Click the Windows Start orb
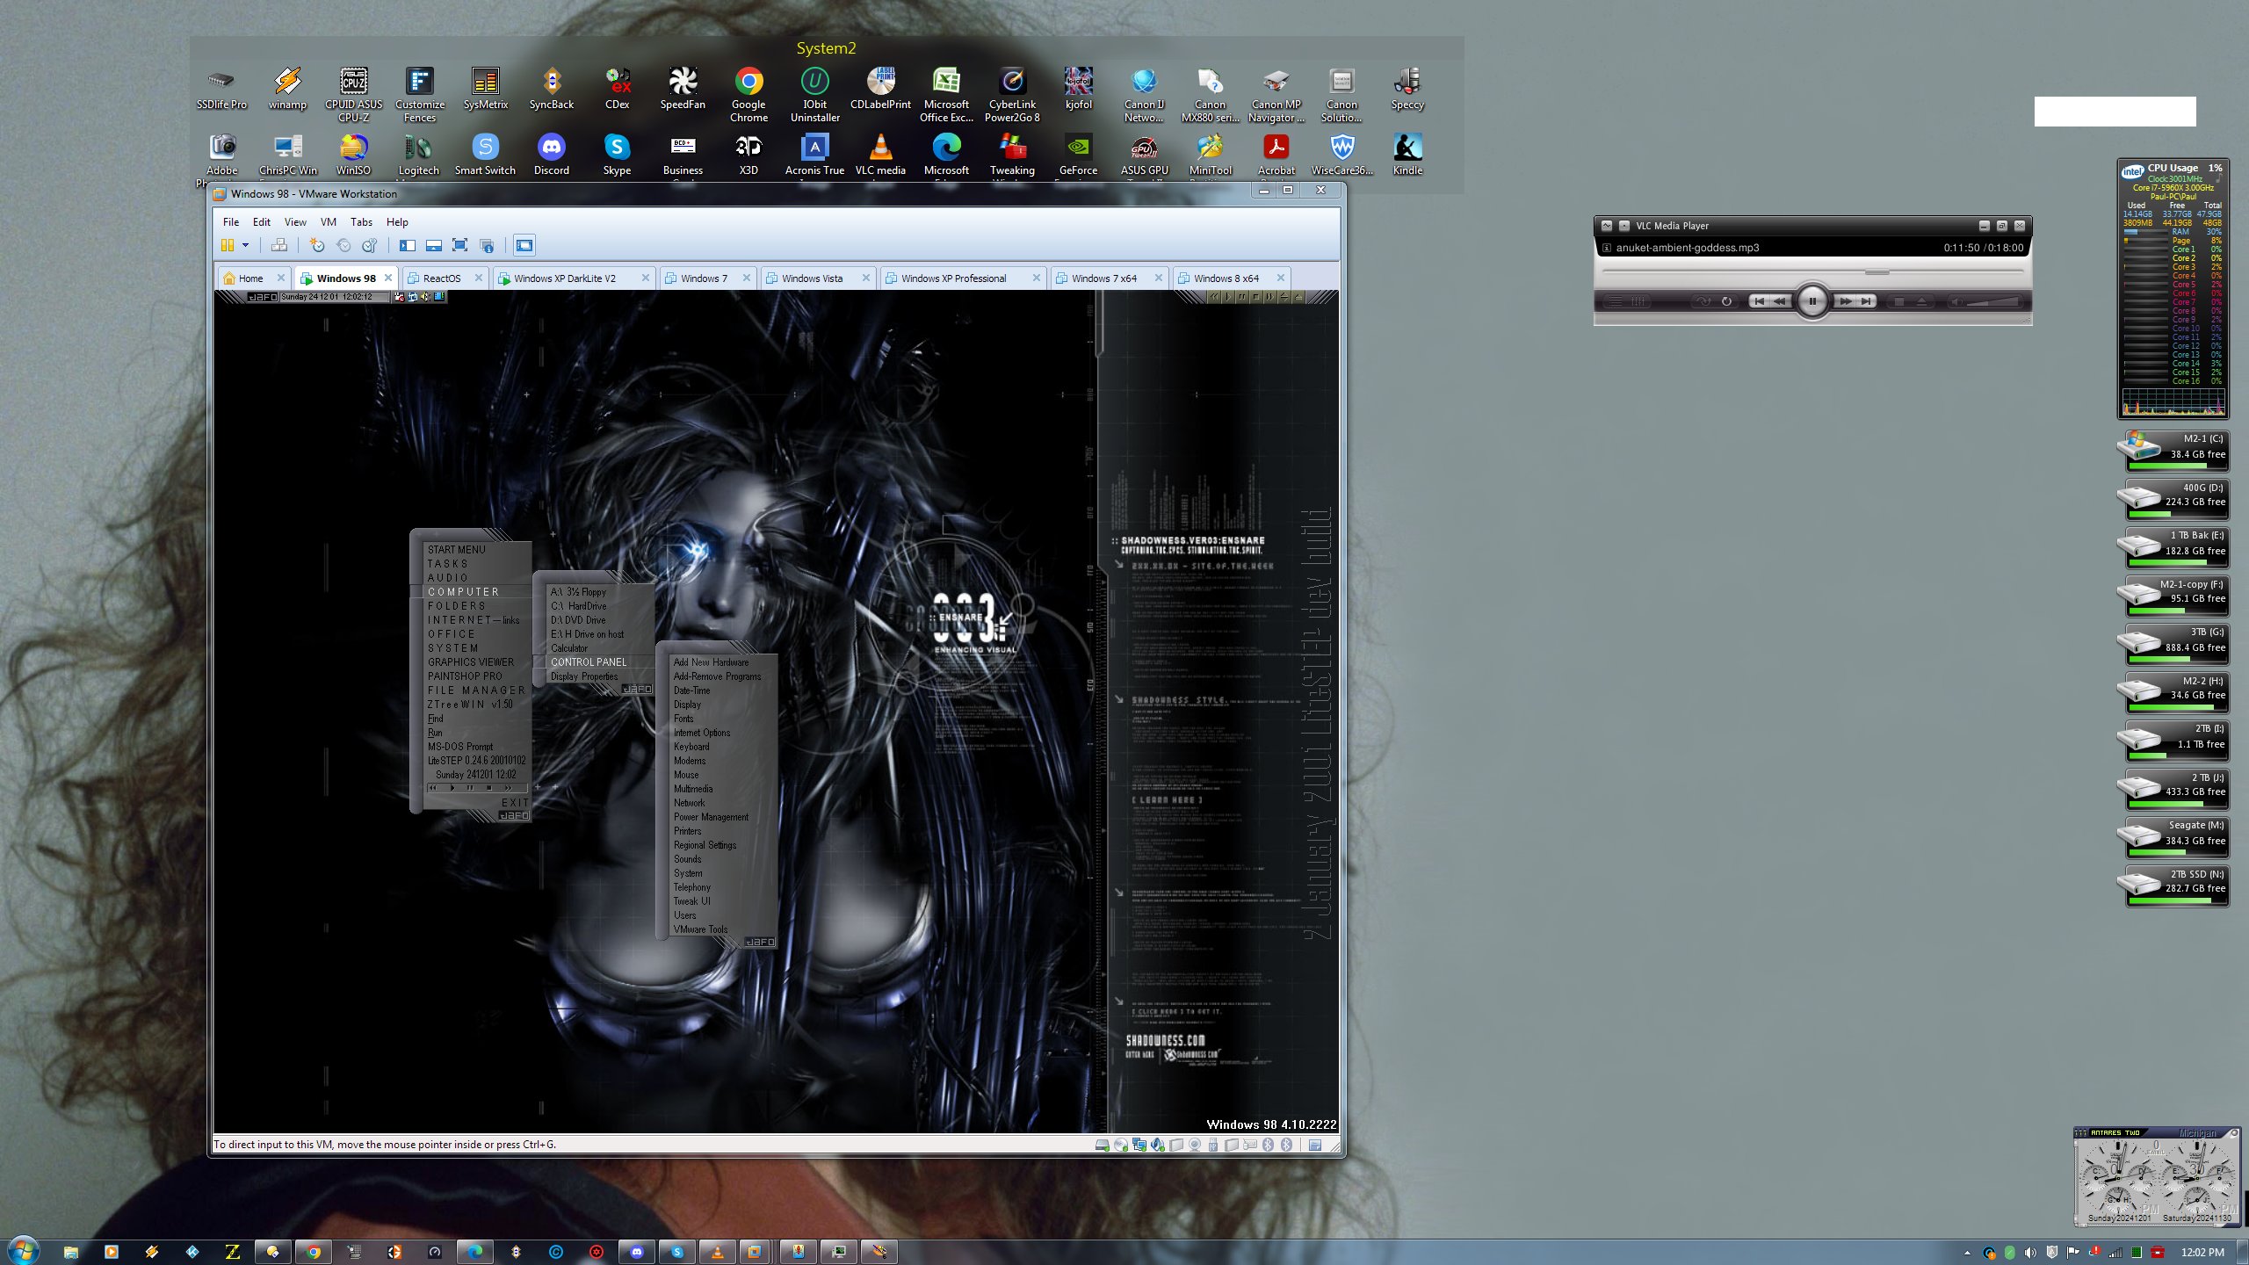The image size is (2249, 1265). coord(23,1251)
